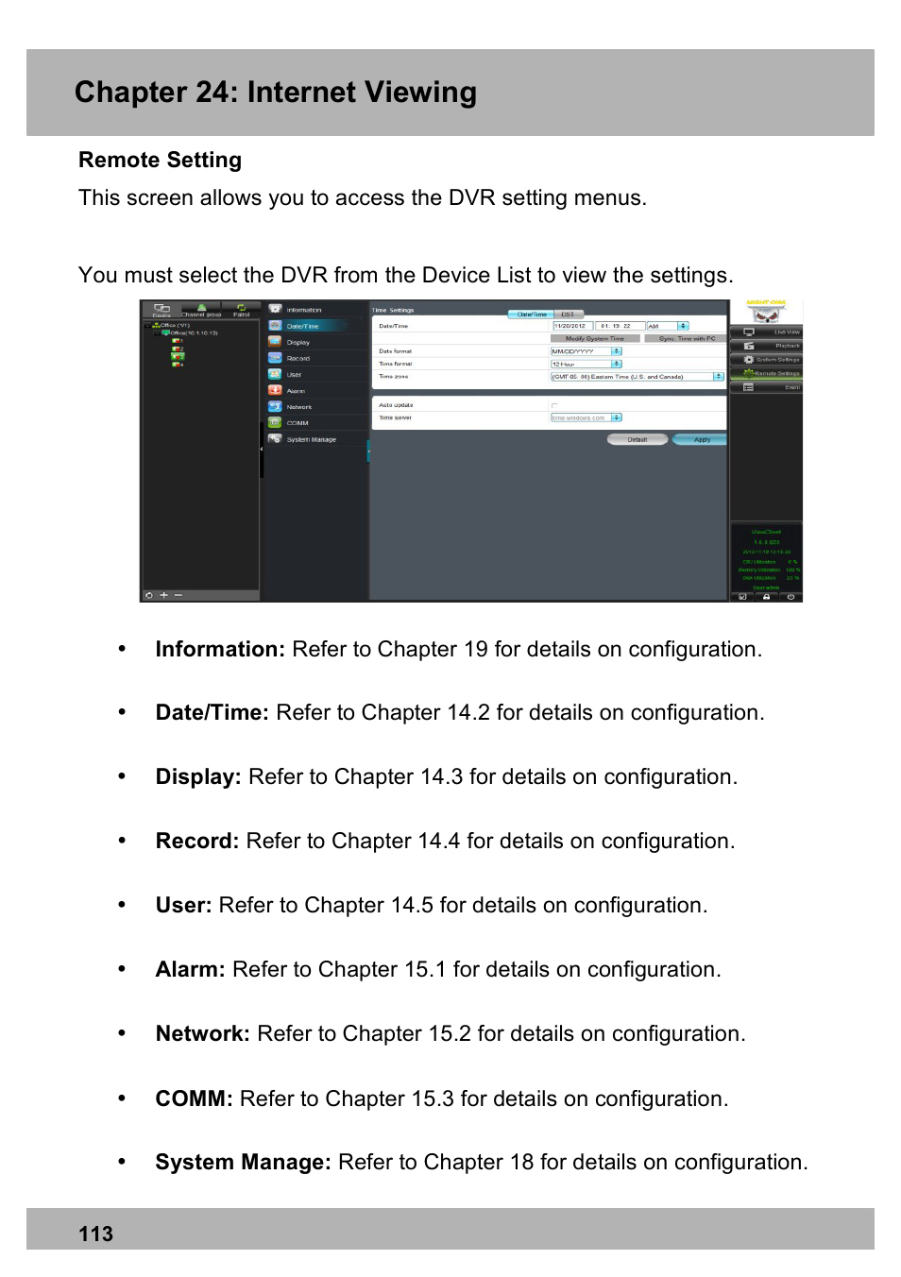This screenshot has width=901, height=1277.
Task: Select camera channel 1 icon
Action: click(x=177, y=341)
